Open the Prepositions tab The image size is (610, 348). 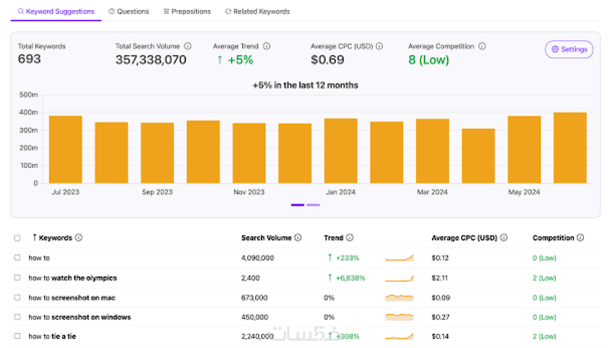coord(187,11)
